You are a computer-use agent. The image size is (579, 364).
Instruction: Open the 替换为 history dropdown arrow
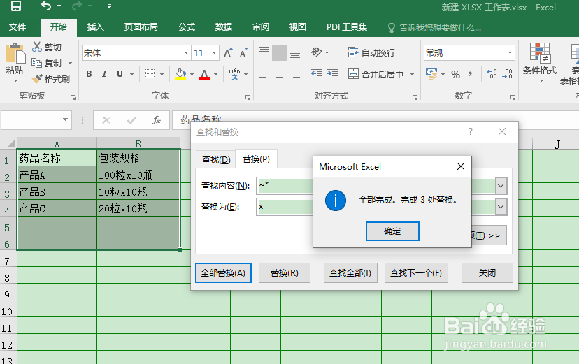[501, 207]
